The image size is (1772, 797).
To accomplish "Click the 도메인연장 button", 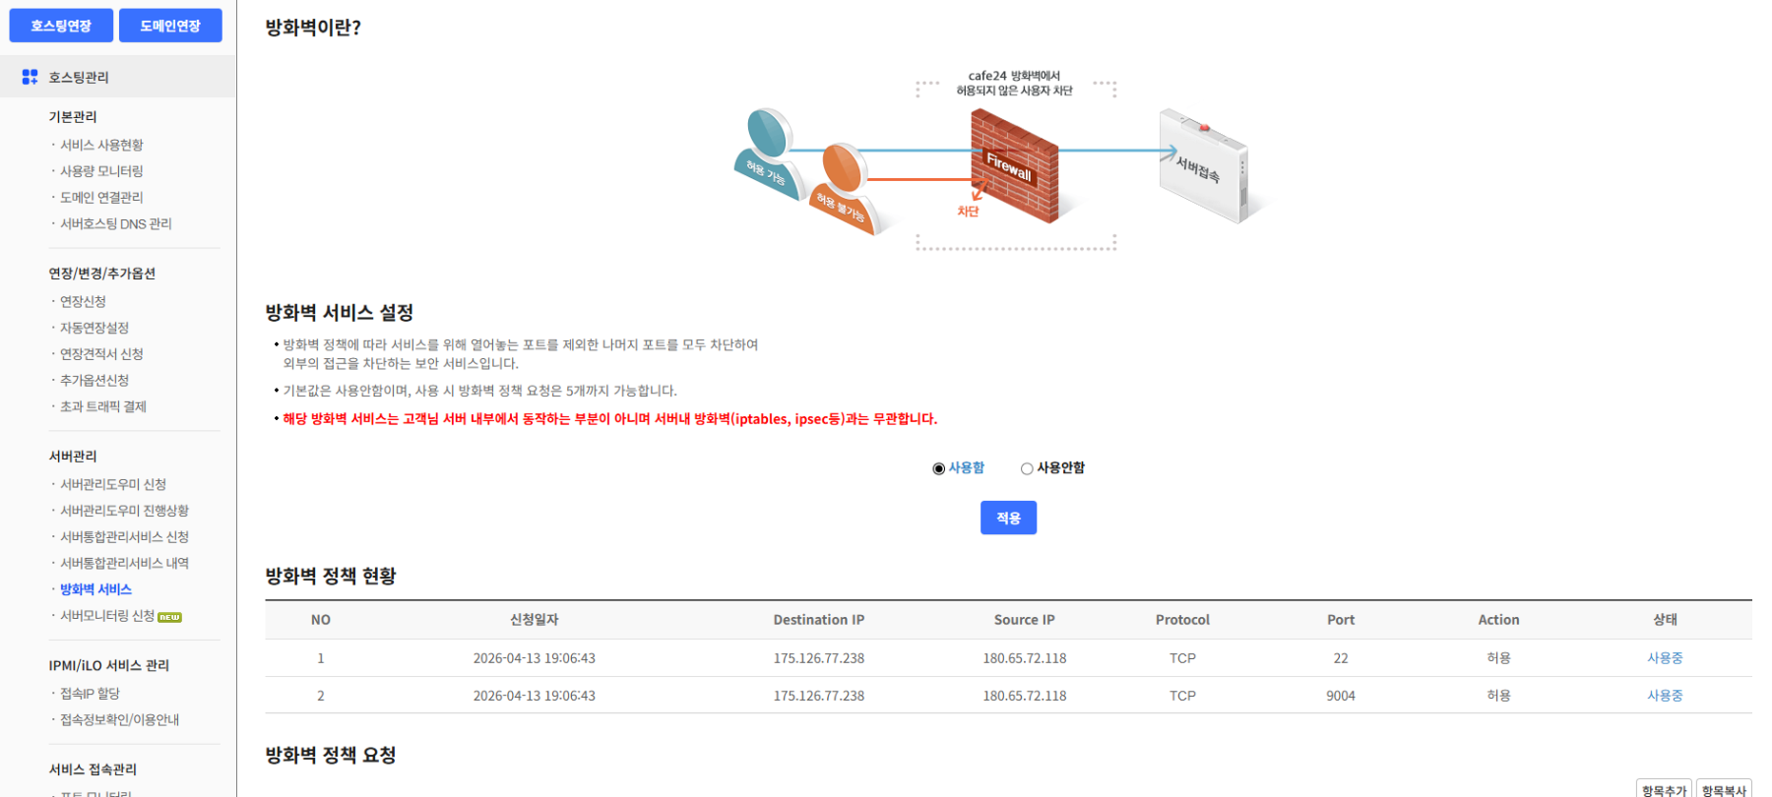I will coord(170,26).
